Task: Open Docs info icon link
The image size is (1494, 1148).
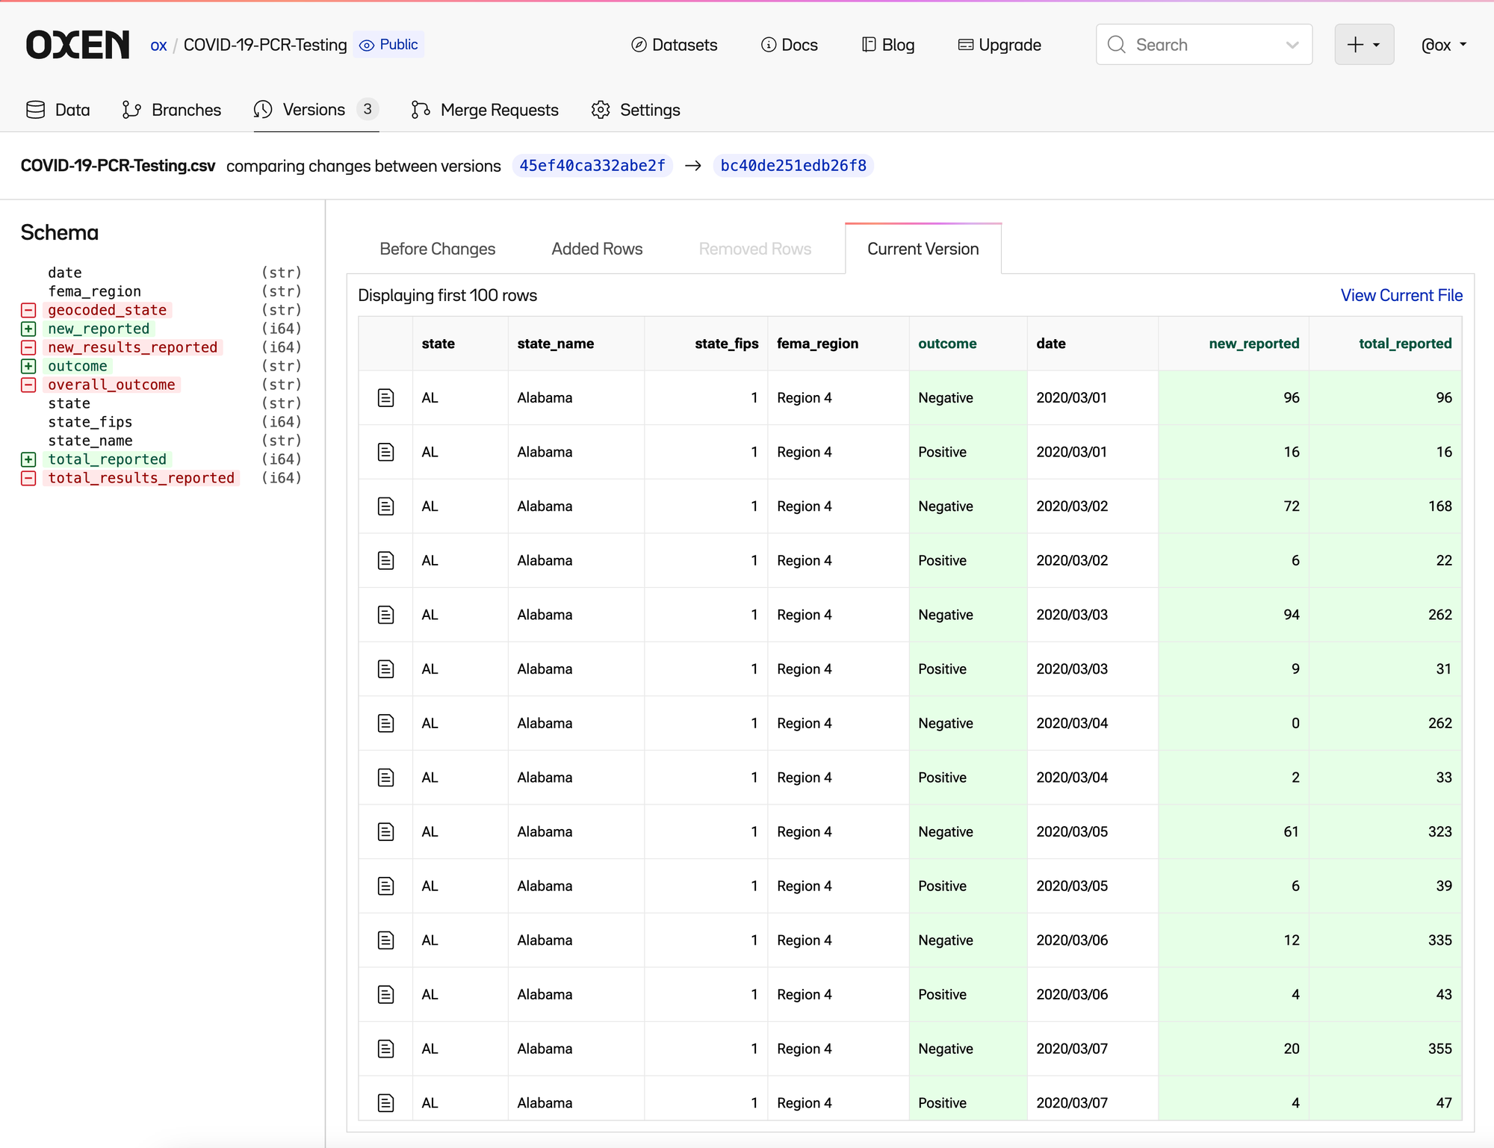Action: tap(768, 45)
